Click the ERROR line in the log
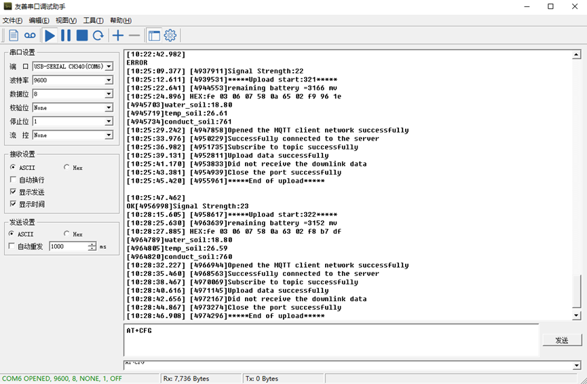 pos(137,63)
